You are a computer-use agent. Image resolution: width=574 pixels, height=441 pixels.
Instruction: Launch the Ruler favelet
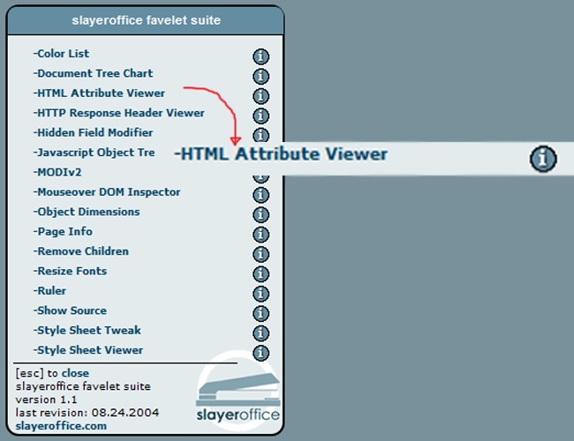coord(49,291)
